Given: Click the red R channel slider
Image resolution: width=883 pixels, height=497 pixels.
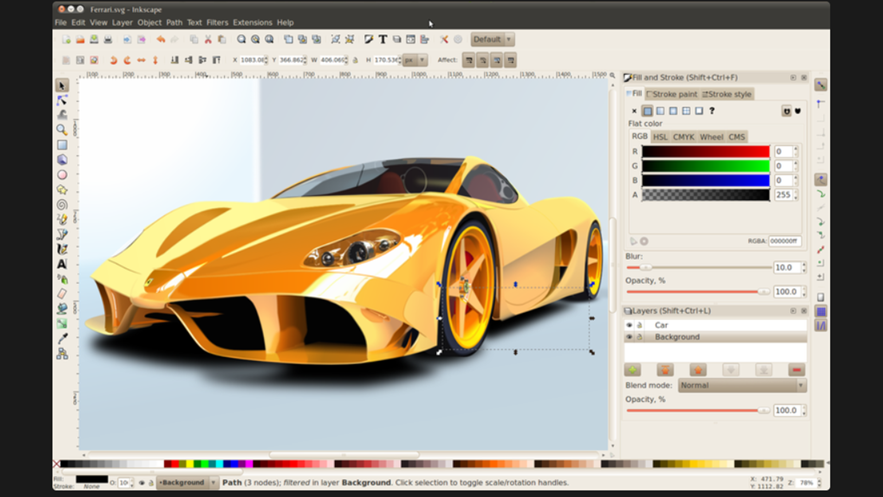Looking at the screenshot, I should pos(705,151).
